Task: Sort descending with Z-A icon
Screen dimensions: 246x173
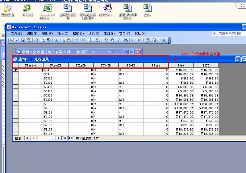Action: point(98,40)
